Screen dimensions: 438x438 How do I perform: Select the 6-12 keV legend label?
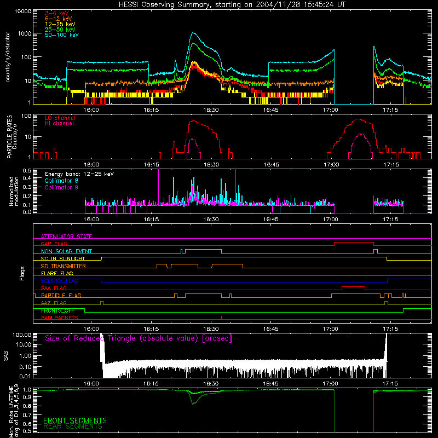[x=59, y=19]
